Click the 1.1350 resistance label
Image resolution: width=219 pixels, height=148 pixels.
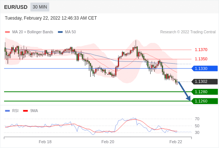coord(201,59)
